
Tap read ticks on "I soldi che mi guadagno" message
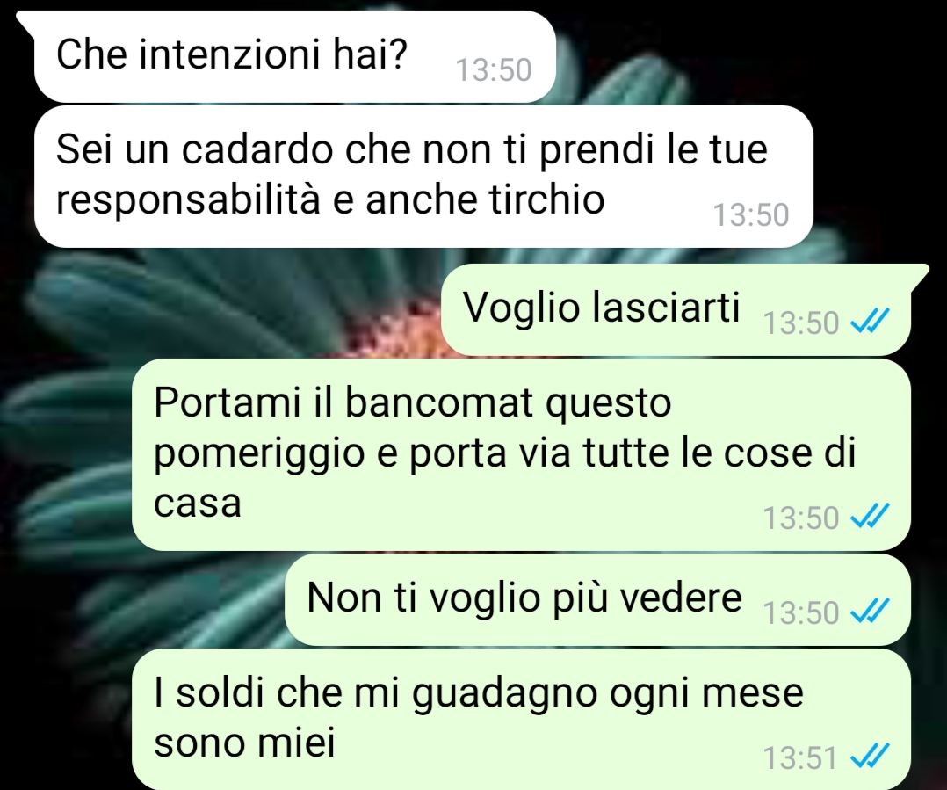click(x=870, y=756)
